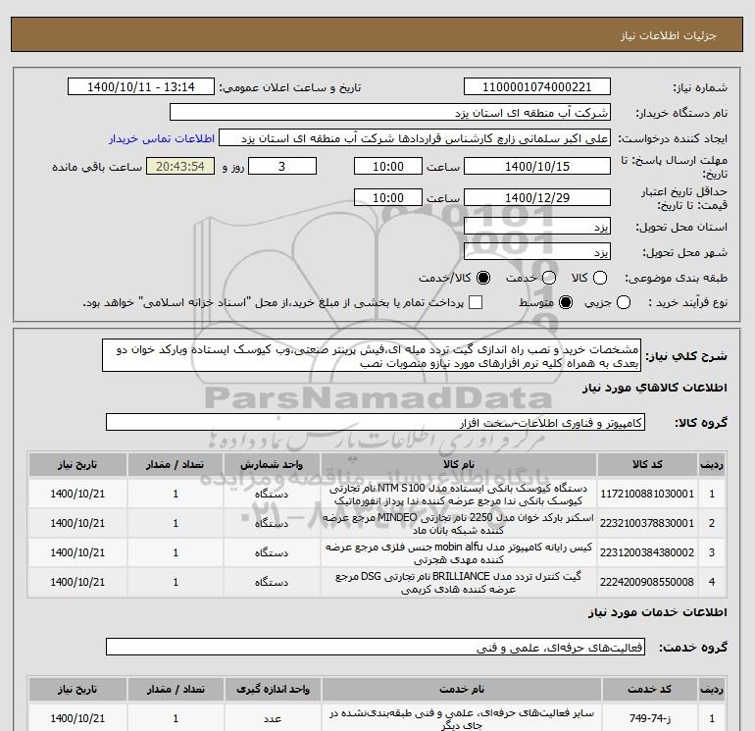The image size is (755, 731).
Task: Click the MINDEO barcode scanner item name
Action: [459, 524]
